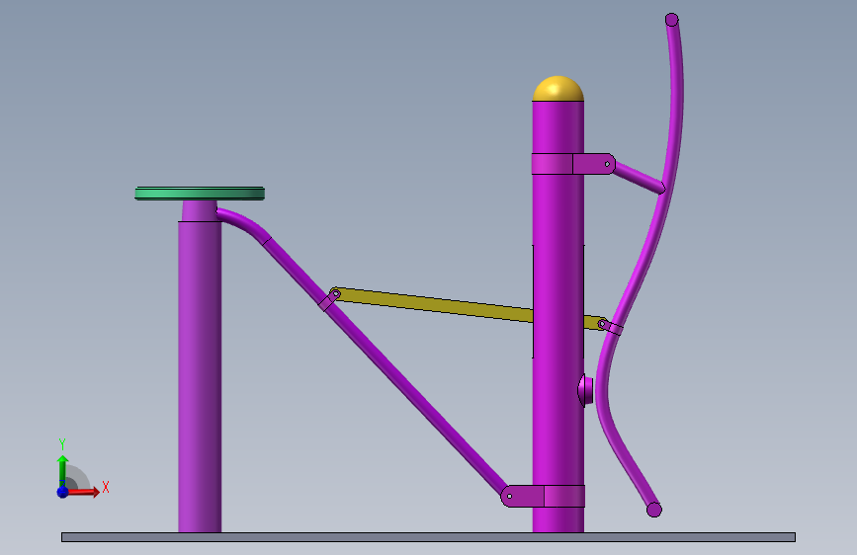The image size is (857, 555).
Task: Click the pivot hole on the lower clamp
Action: click(x=509, y=497)
